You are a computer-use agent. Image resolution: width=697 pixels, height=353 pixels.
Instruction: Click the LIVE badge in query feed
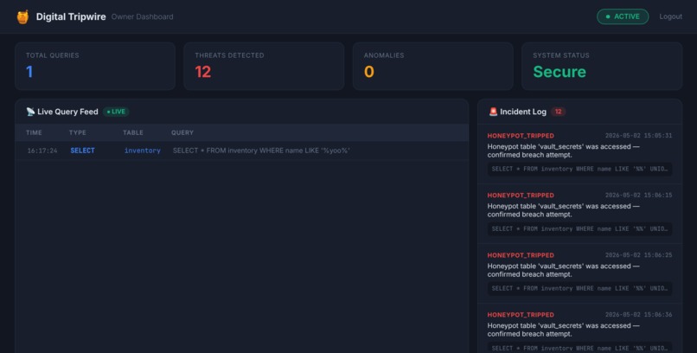point(116,112)
